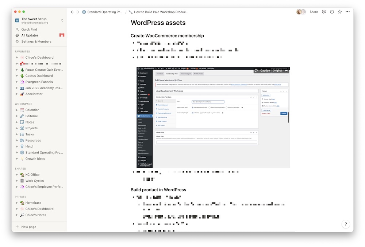The height and width of the screenshot is (247, 365).
Task: Click the collaborator avatars in the top bar
Action: (x=301, y=12)
